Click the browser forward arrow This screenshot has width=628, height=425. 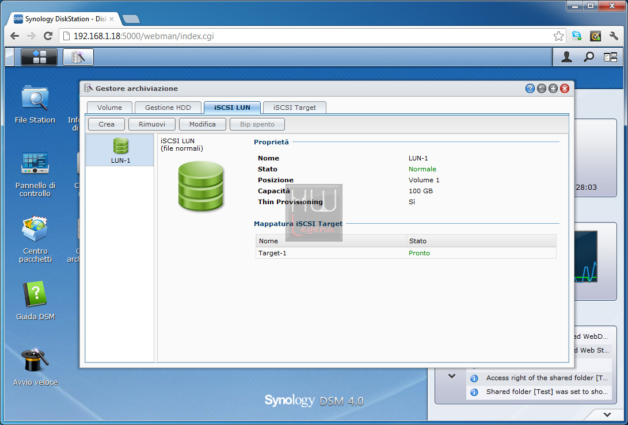(x=31, y=36)
